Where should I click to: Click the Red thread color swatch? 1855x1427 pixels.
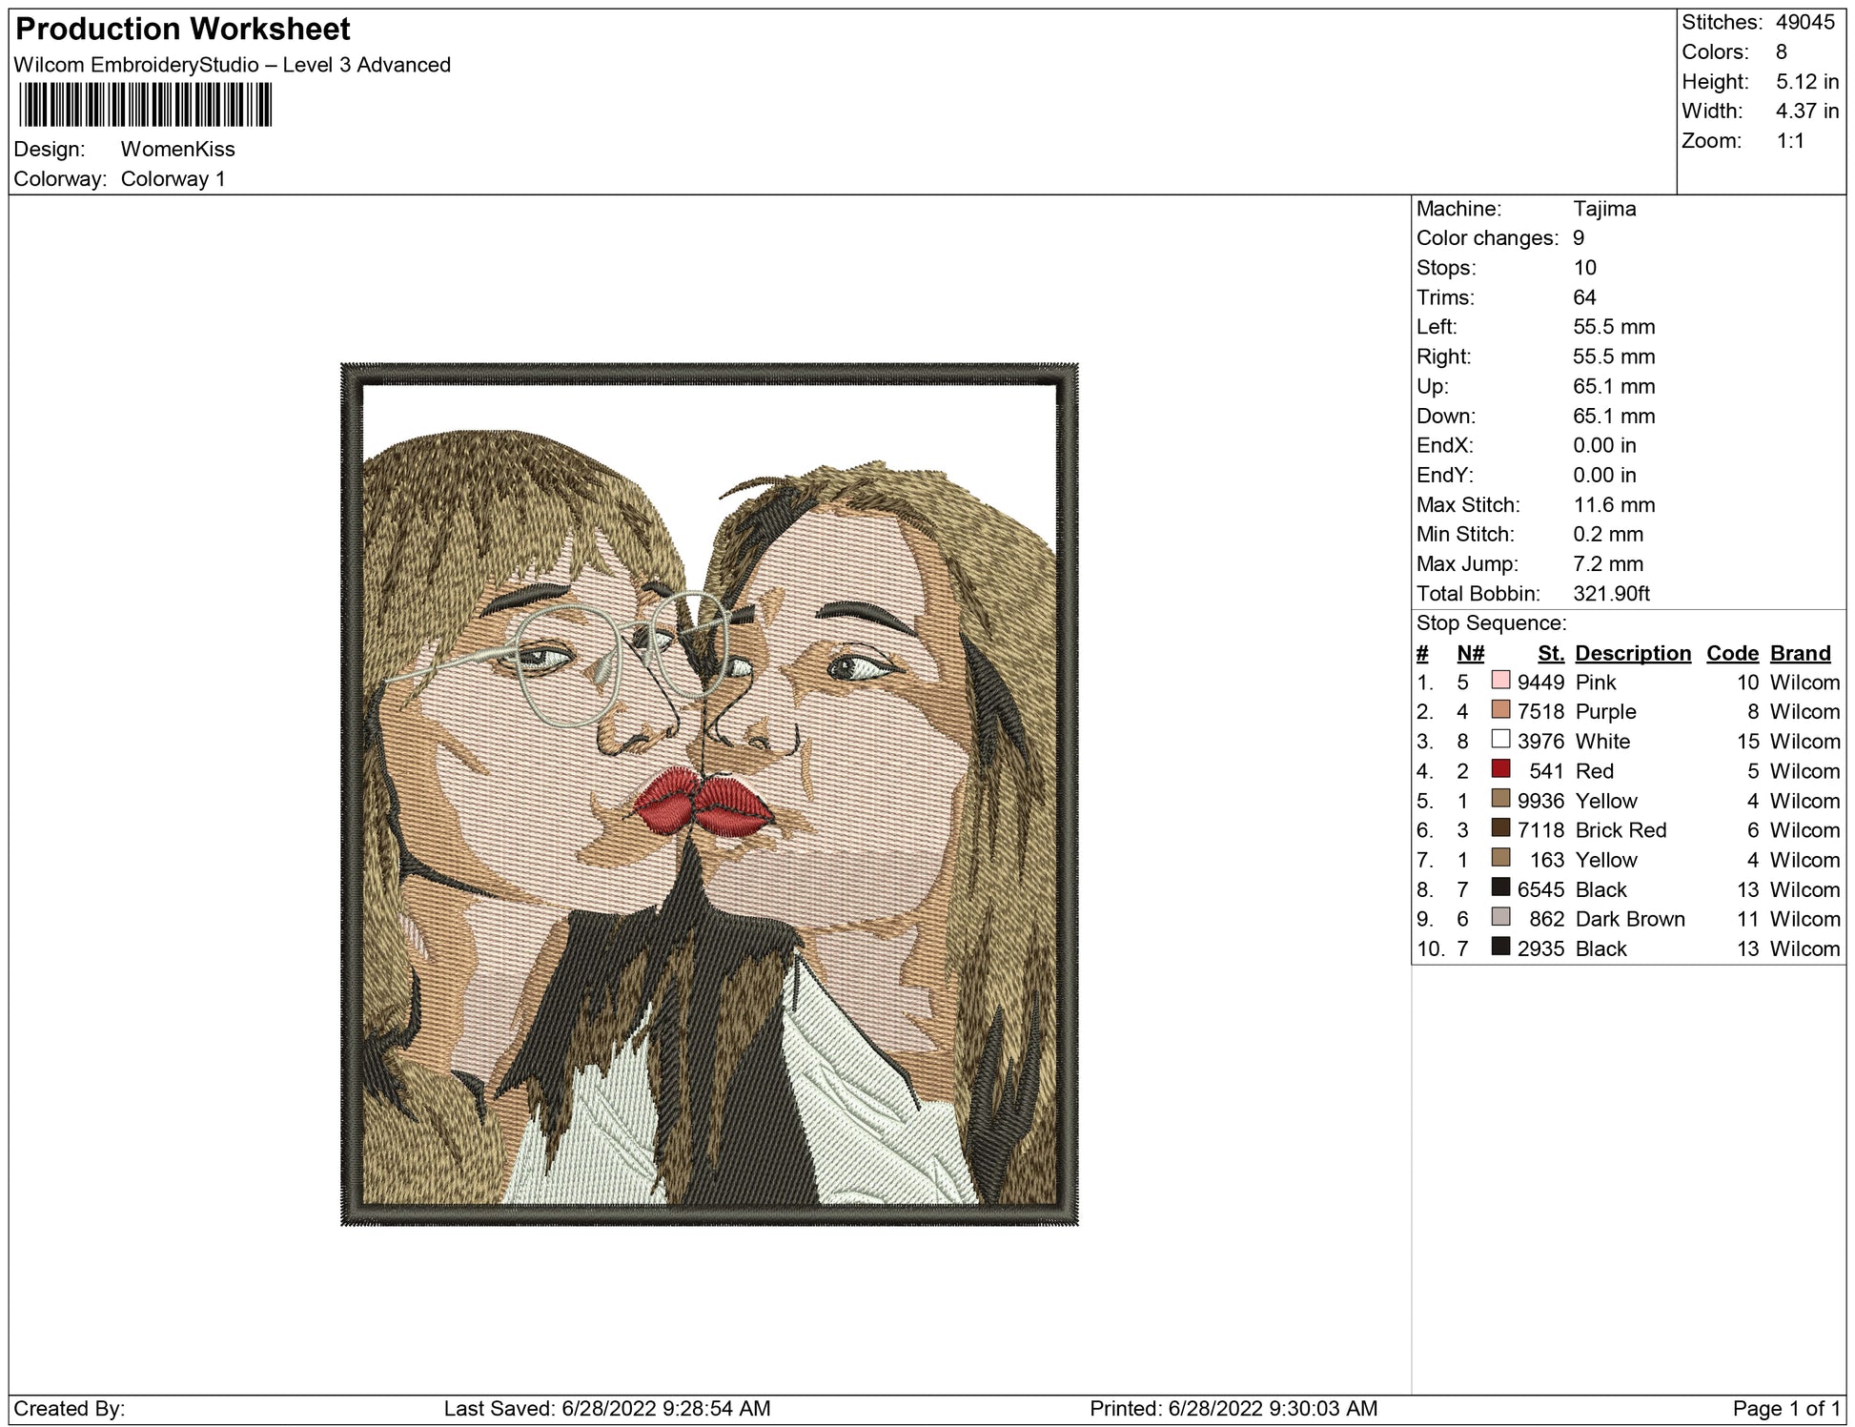pos(1500,769)
